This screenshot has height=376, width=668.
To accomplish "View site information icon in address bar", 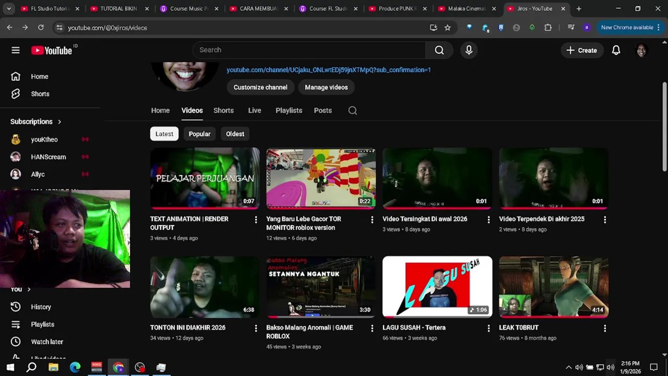I will (59, 28).
